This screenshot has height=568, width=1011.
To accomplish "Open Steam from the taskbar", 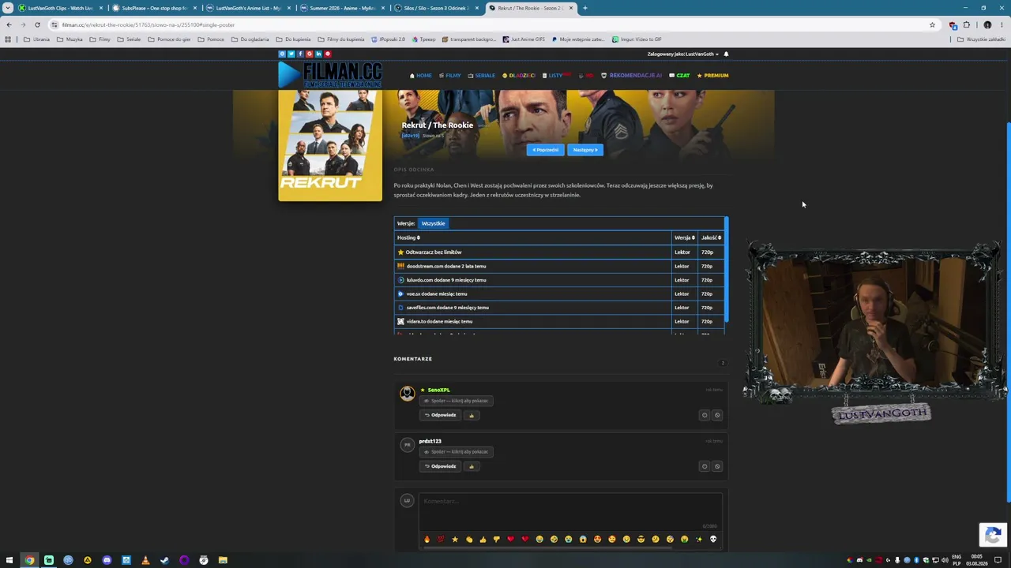I will [164, 560].
